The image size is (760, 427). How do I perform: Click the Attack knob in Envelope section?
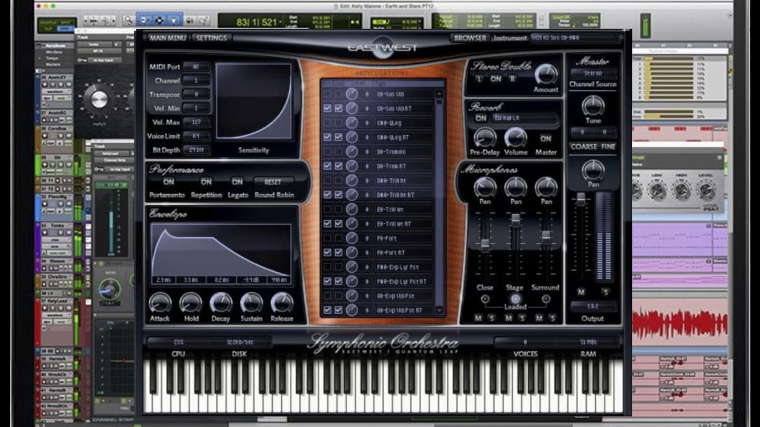pos(159,303)
